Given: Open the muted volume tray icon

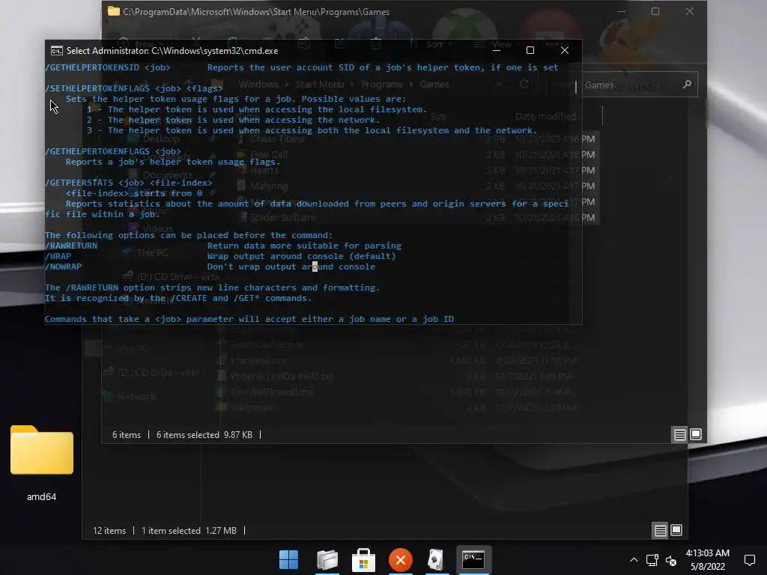Looking at the screenshot, I should (x=672, y=560).
